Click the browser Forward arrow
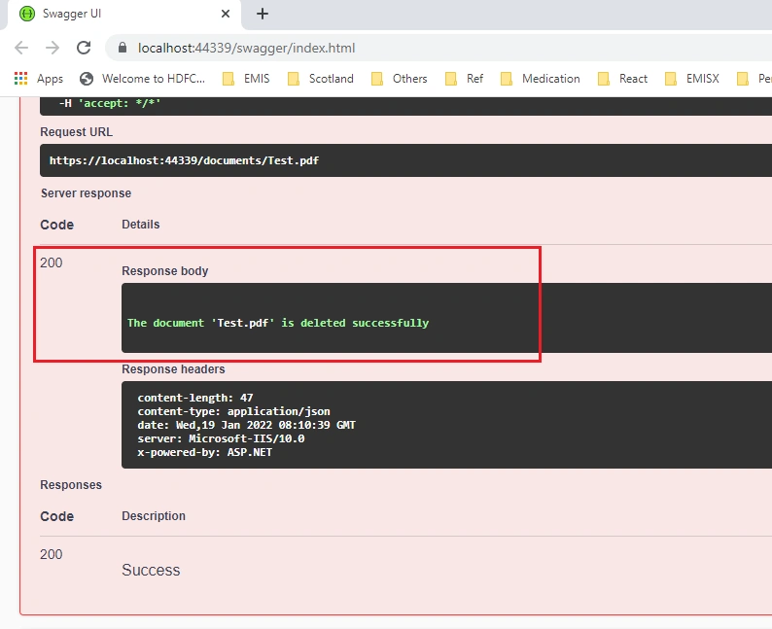 pyautogui.click(x=53, y=48)
